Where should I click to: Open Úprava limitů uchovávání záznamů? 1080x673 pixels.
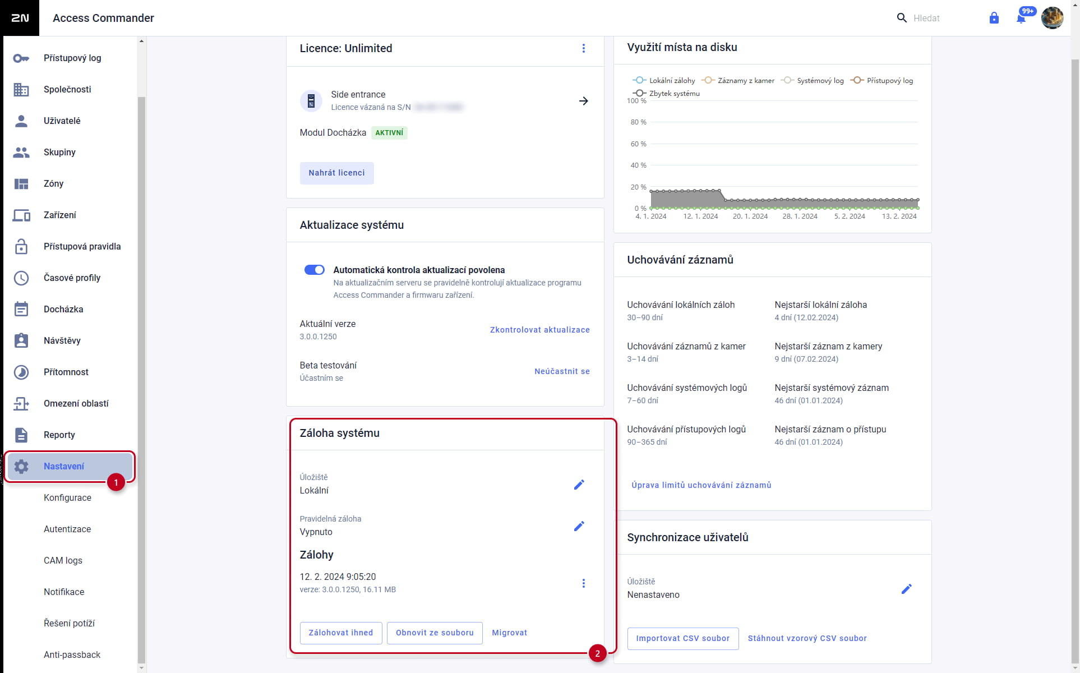pyautogui.click(x=701, y=485)
